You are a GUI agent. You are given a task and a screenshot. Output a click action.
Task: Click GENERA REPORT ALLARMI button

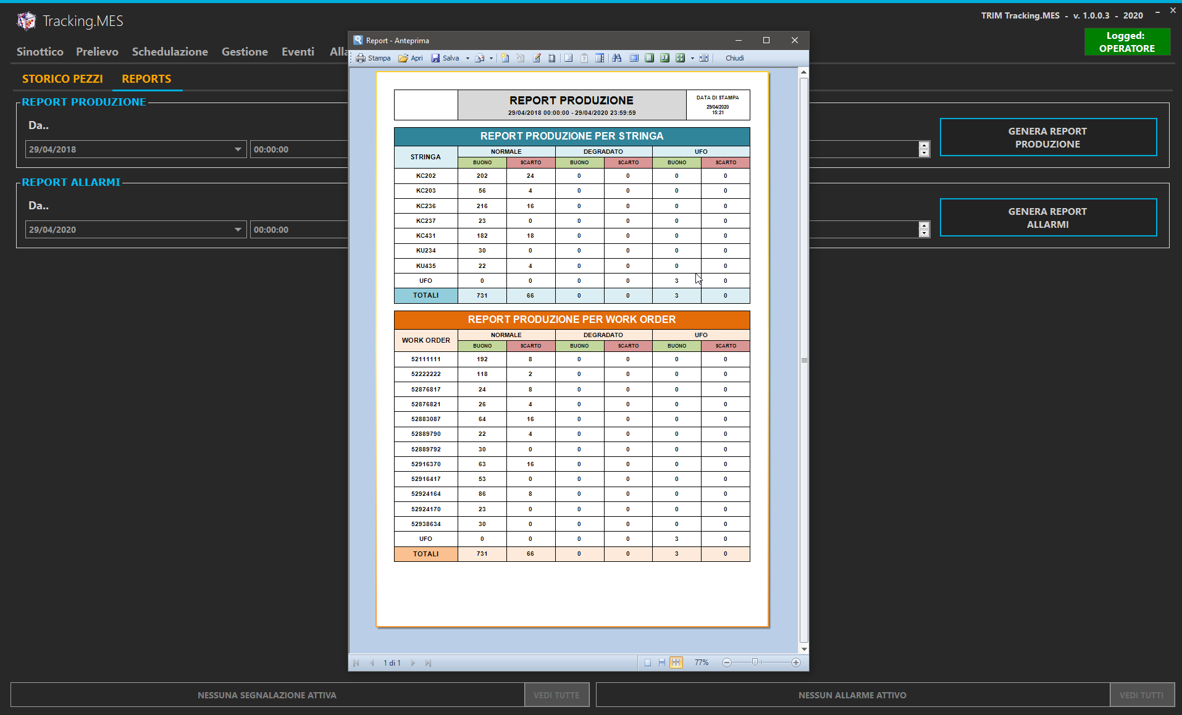(1048, 218)
